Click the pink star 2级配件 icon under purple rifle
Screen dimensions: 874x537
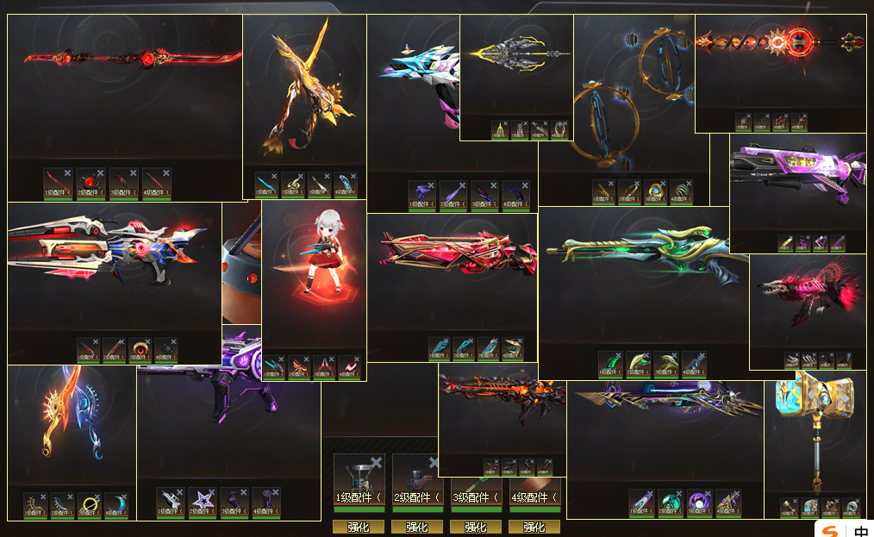pyautogui.click(x=203, y=502)
